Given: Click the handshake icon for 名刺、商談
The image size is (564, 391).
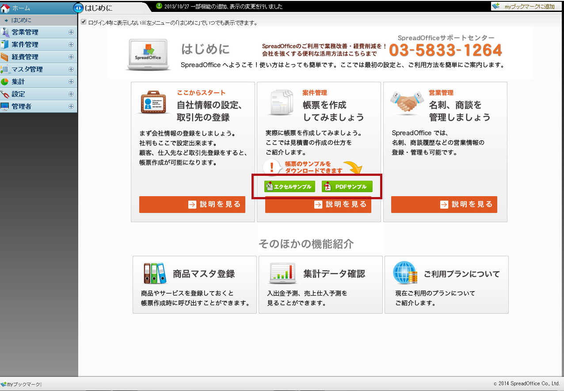Looking at the screenshot, I should 407,102.
